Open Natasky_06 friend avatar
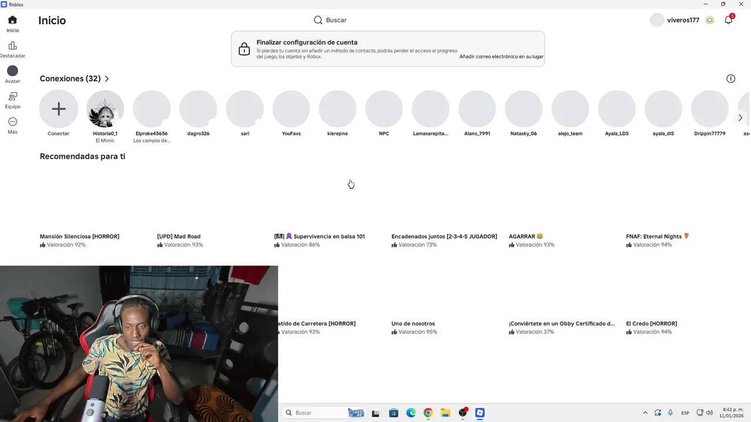 [523, 109]
